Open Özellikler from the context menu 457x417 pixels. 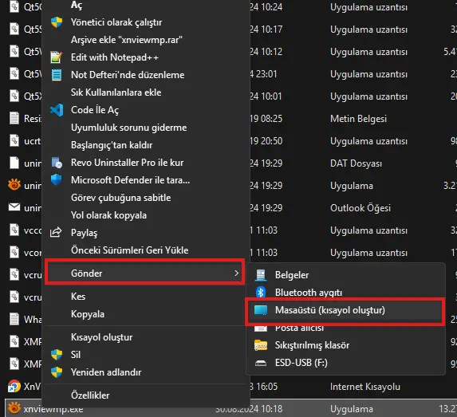coord(90,395)
